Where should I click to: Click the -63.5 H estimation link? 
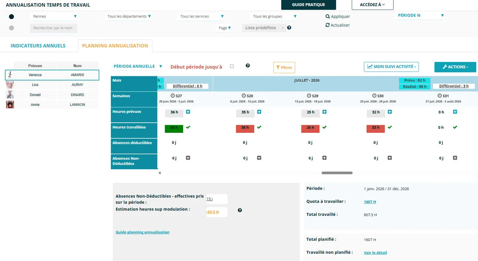point(213,212)
